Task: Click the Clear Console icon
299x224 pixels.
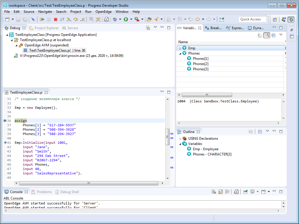Action: click(x=214, y=192)
